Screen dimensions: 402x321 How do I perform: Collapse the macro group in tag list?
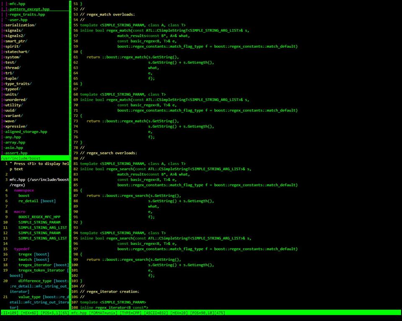coord(20,211)
